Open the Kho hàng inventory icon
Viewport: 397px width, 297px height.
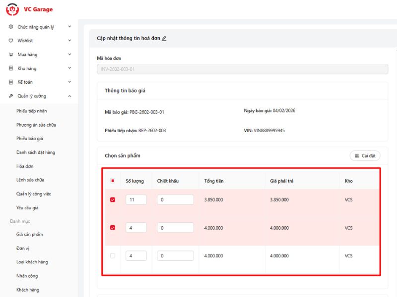(10, 68)
